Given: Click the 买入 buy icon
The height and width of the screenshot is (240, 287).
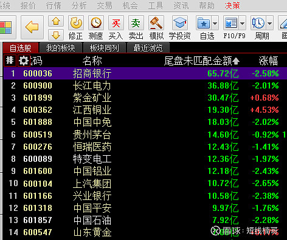Looking at the screenshot, I should [x=116, y=22].
